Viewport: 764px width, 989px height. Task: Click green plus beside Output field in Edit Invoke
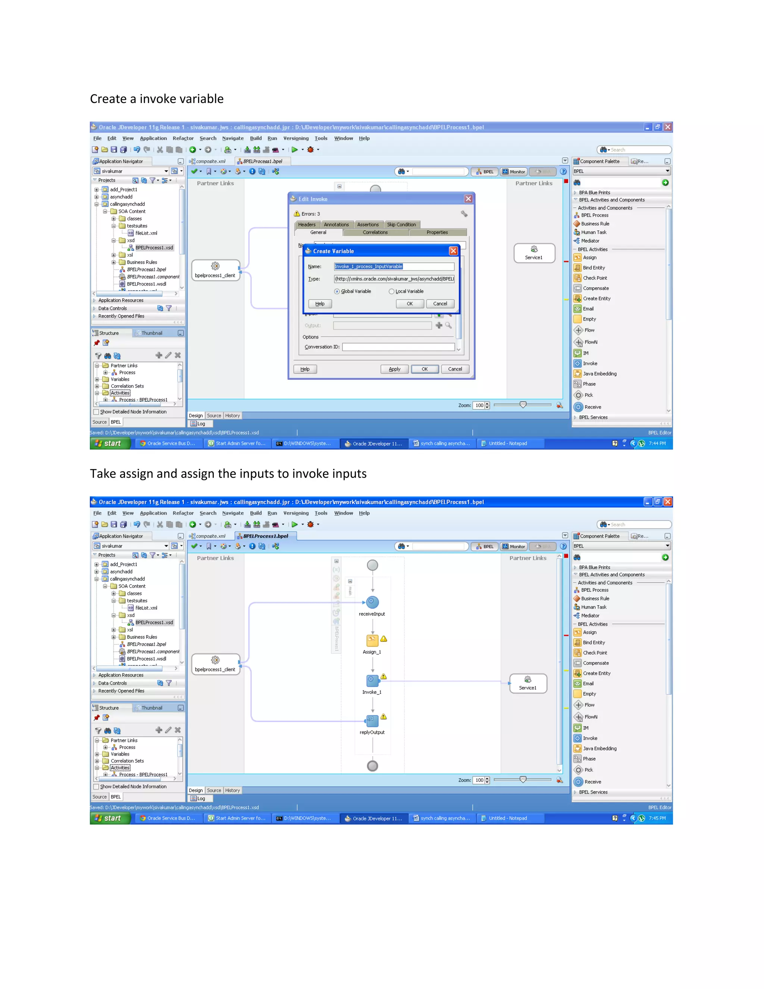pyautogui.click(x=439, y=325)
